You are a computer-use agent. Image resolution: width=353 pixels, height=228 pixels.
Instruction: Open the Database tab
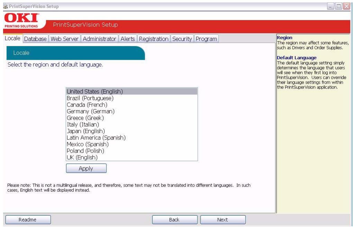35,39
